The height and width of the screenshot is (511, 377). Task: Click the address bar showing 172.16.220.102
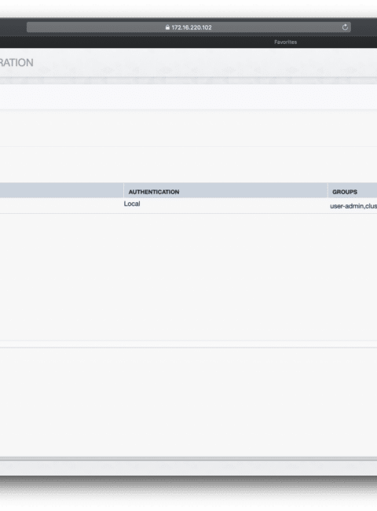[x=188, y=28]
